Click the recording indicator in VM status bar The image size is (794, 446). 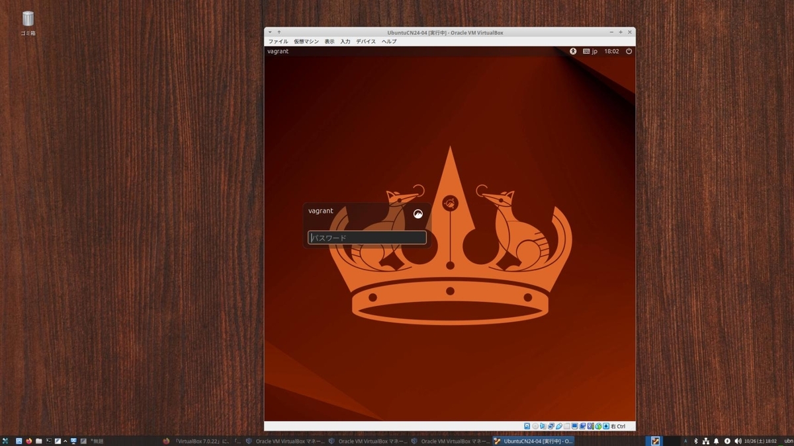click(x=583, y=426)
